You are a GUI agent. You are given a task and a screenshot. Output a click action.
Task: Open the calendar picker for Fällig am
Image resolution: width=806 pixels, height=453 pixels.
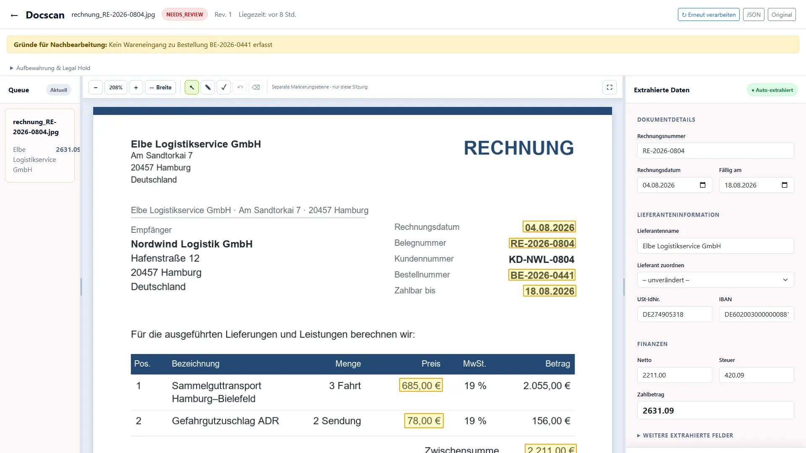[x=785, y=185]
